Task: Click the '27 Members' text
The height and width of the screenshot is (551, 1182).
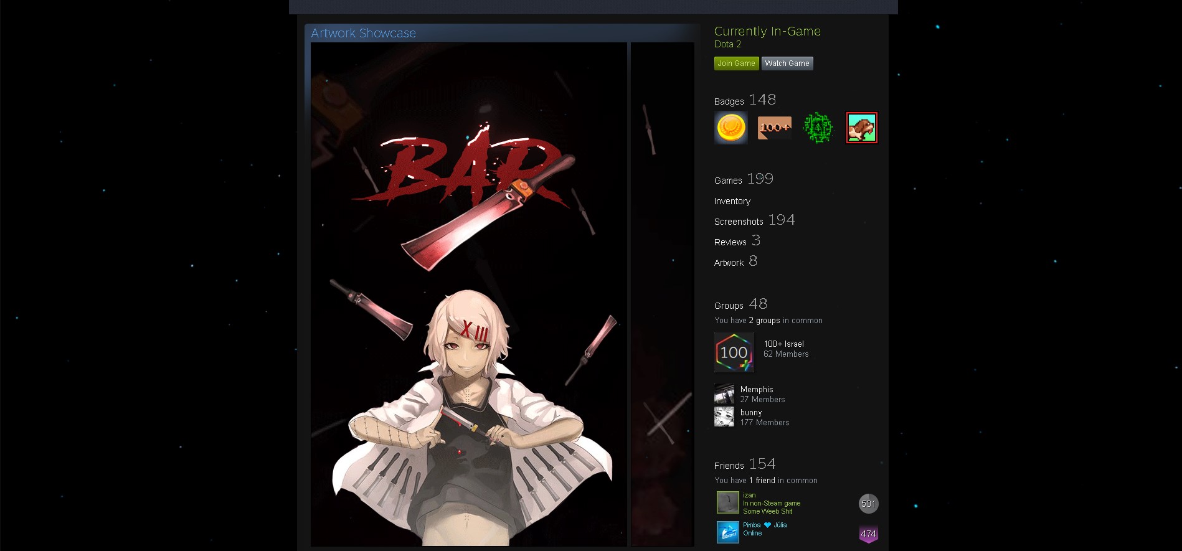Action: tap(762, 400)
